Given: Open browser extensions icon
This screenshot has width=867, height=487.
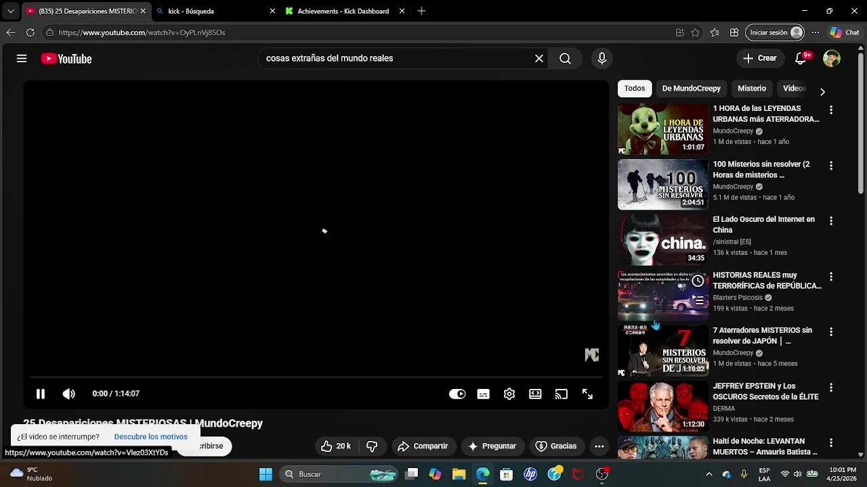Looking at the screenshot, I should tap(734, 32).
